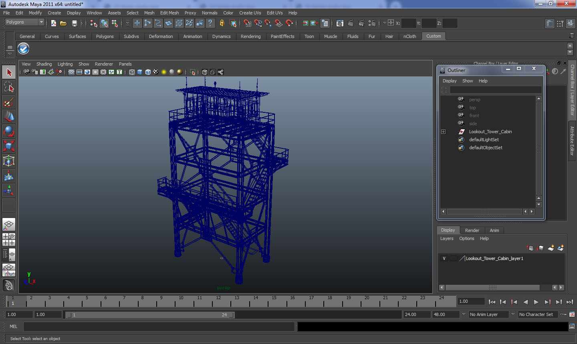This screenshot has height=344, width=577.
Task: Click the layer editor horizontal scrollbar
Action: point(492,288)
